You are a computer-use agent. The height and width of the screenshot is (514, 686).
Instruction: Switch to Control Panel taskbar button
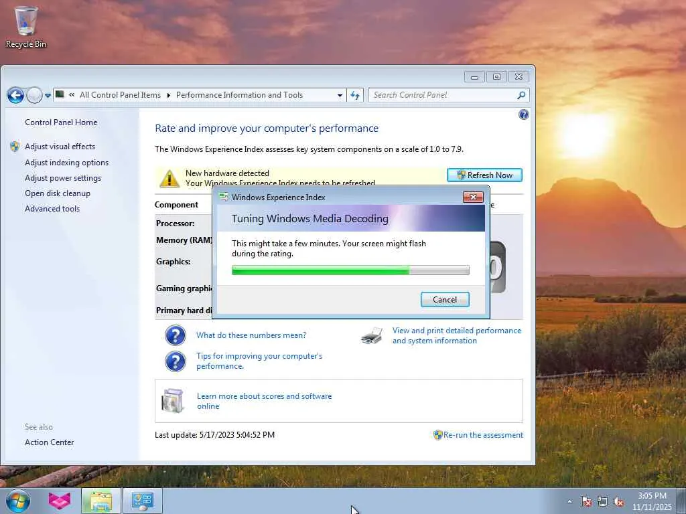pos(143,501)
